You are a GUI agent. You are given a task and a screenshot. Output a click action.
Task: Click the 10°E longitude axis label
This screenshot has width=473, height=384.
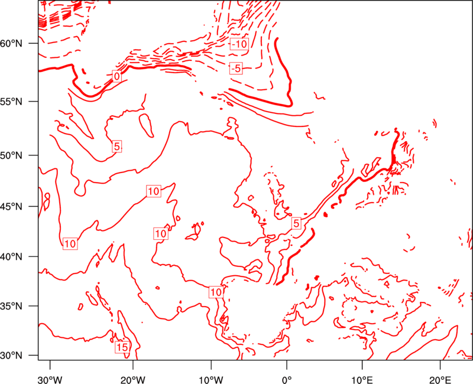click(x=362, y=379)
